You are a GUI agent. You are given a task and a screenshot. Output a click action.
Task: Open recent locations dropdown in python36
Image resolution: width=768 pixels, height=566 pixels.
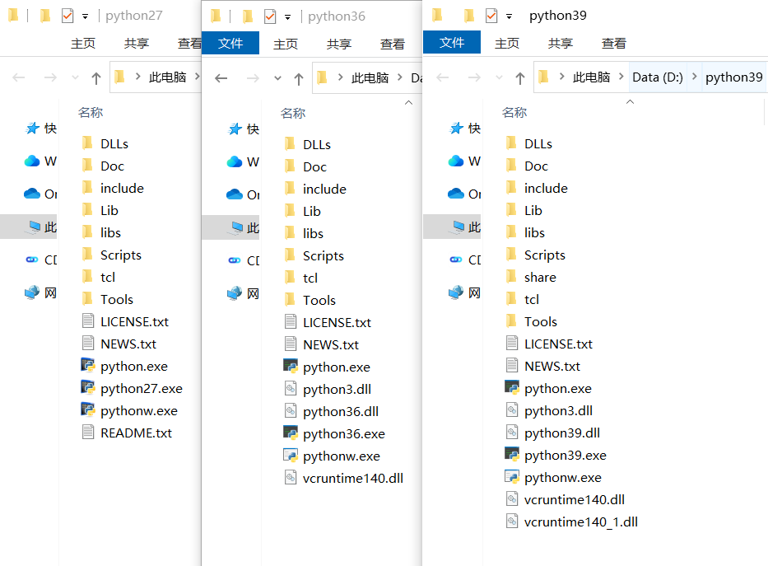(x=277, y=78)
